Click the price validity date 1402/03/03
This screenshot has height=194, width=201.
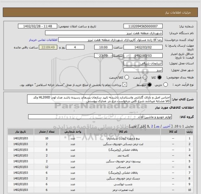pos(143,55)
